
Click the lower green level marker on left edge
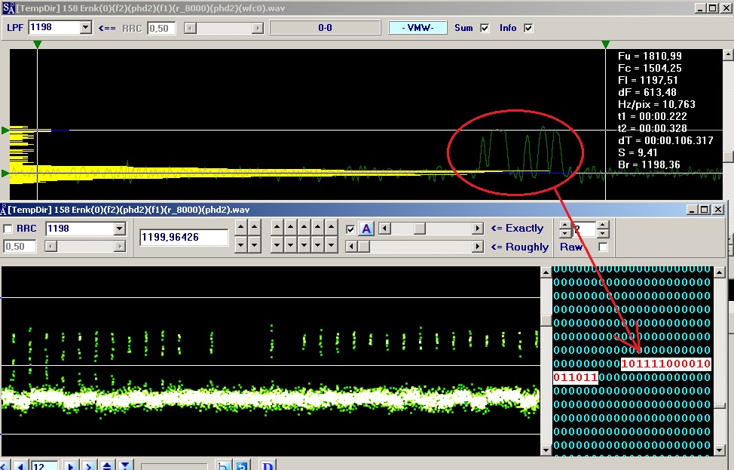coord(5,174)
